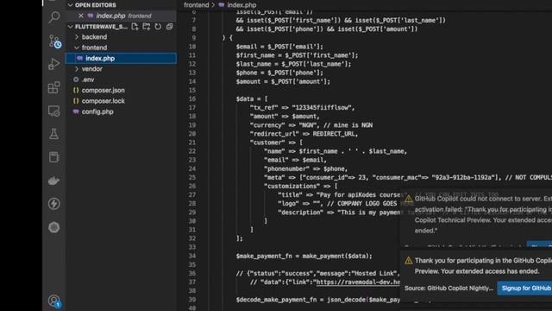Click the "phonenumber" => $phone line
The height and width of the screenshot is (311, 552).
[305, 169]
